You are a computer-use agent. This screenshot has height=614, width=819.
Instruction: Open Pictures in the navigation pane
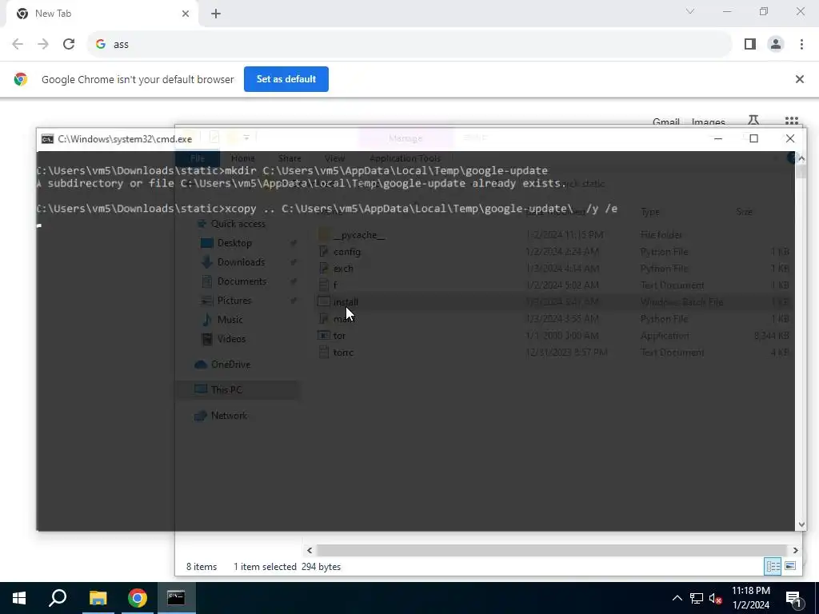(x=234, y=301)
